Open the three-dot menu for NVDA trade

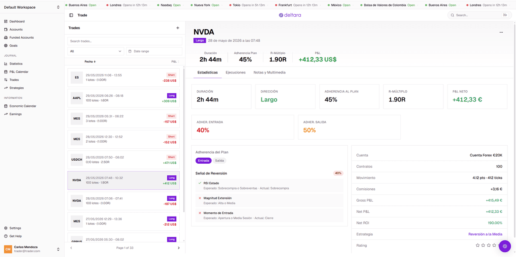point(501,32)
